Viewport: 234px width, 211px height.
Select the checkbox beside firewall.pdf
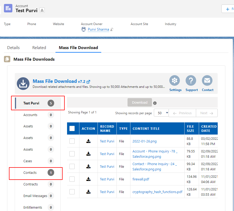click(x=72, y=179)
